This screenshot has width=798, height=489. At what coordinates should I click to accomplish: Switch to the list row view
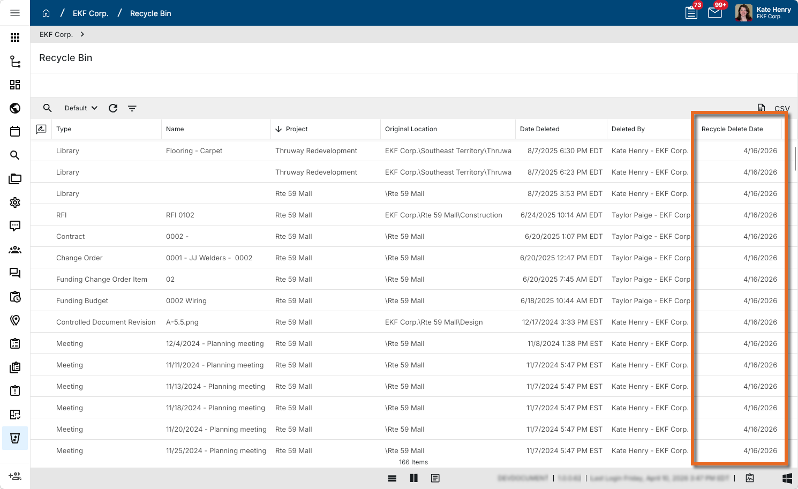tap(393, 478)
